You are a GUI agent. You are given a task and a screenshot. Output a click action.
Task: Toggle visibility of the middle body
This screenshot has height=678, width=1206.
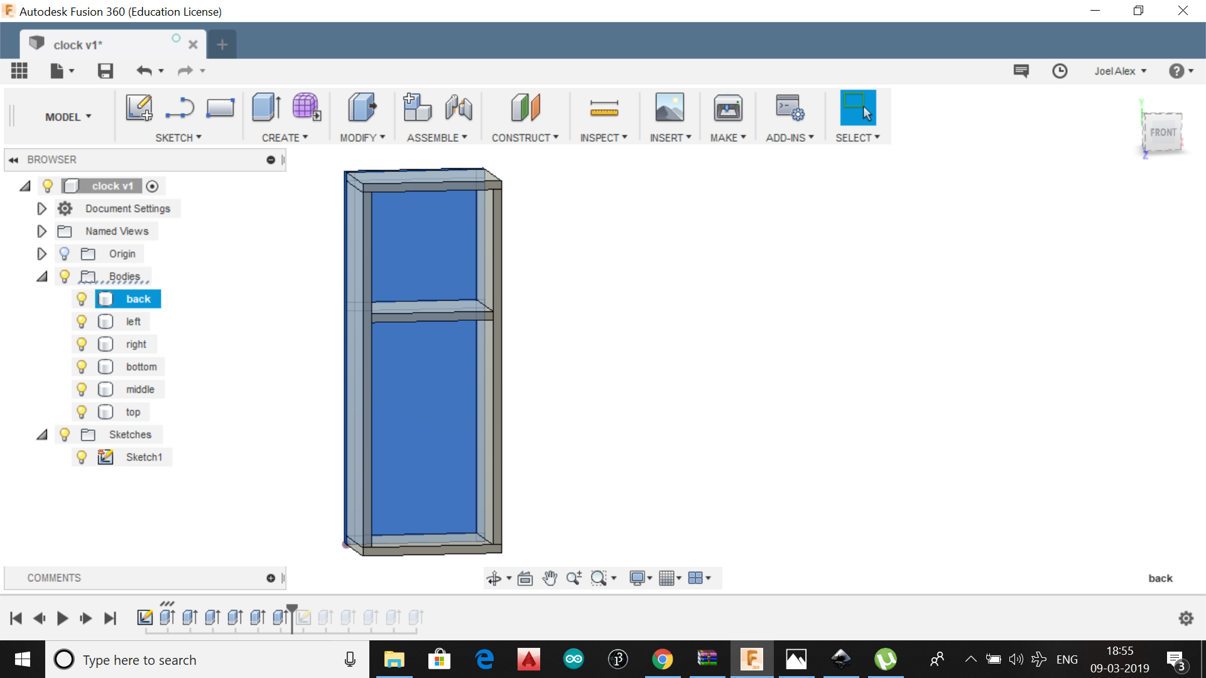[x=82, y=389]
